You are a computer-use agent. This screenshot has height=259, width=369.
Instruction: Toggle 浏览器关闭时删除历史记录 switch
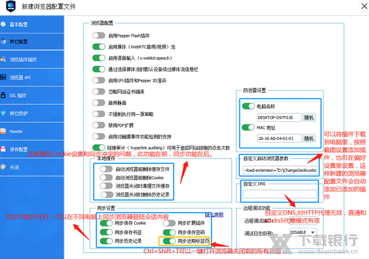(x=107, y=195)
